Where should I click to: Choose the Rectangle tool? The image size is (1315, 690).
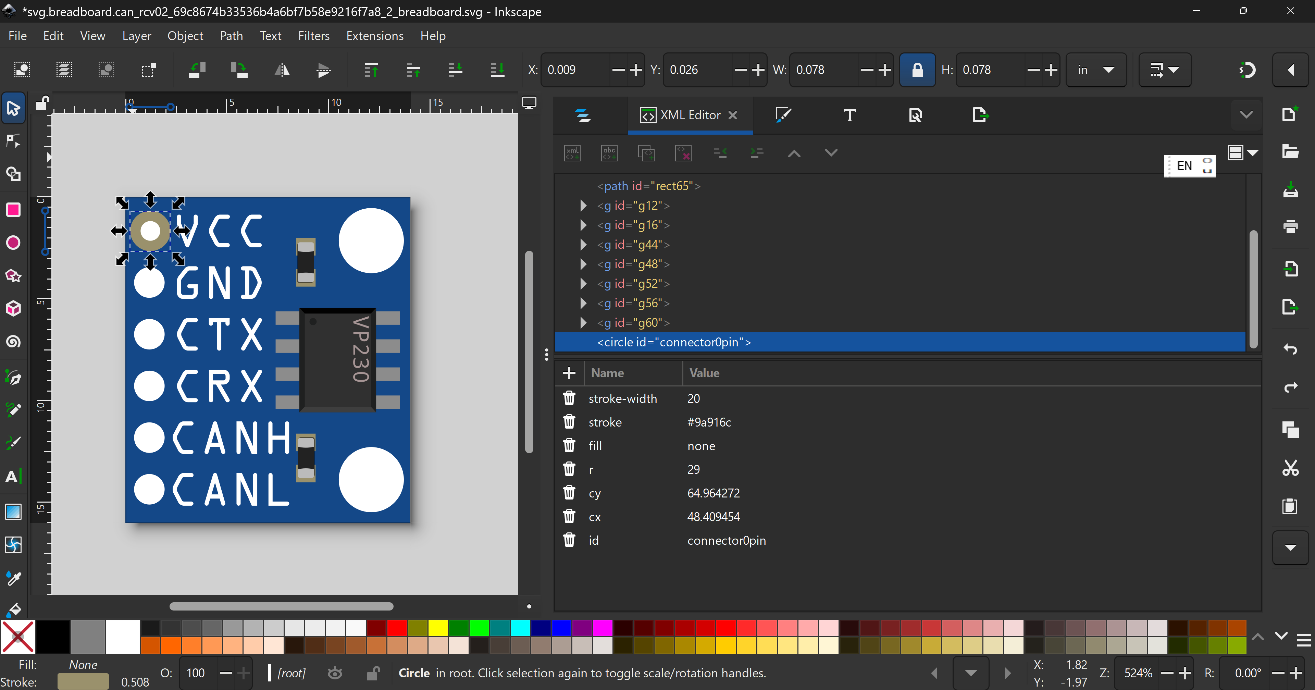coord(13,210)
